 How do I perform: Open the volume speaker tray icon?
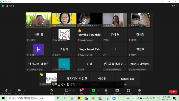click(x=144, y=98)
